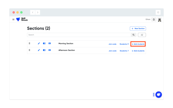Click into the sections Search field
Viewport: 173px width, 108px height.
[79, 35]
